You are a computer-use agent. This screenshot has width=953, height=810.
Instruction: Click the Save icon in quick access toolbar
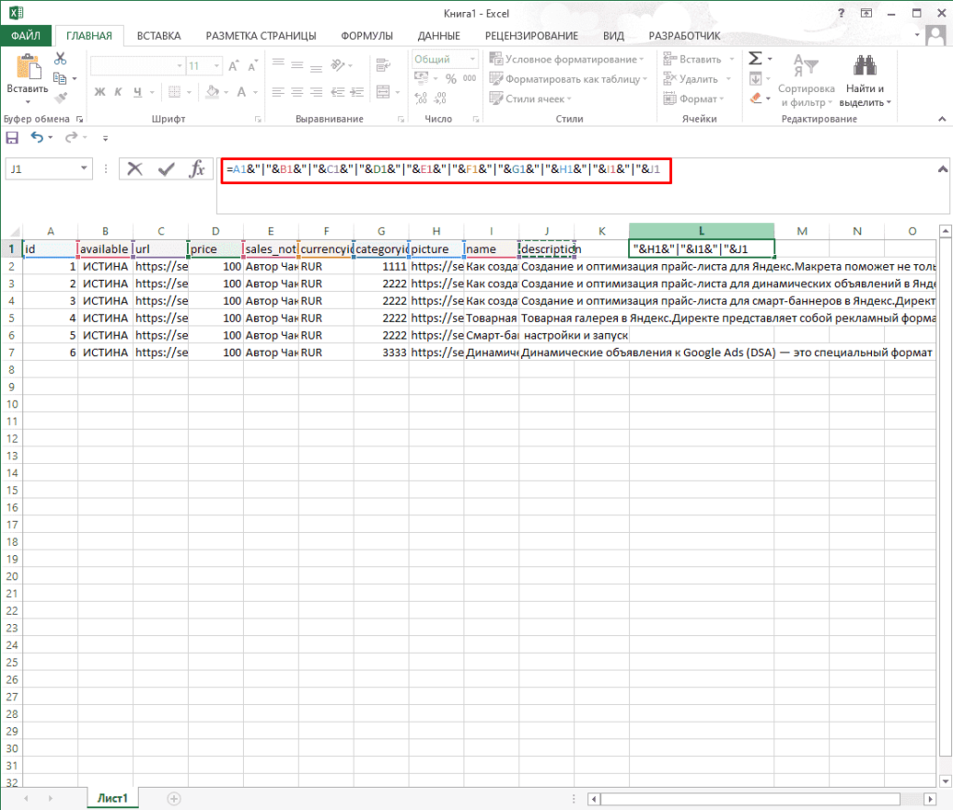point(12,138)
